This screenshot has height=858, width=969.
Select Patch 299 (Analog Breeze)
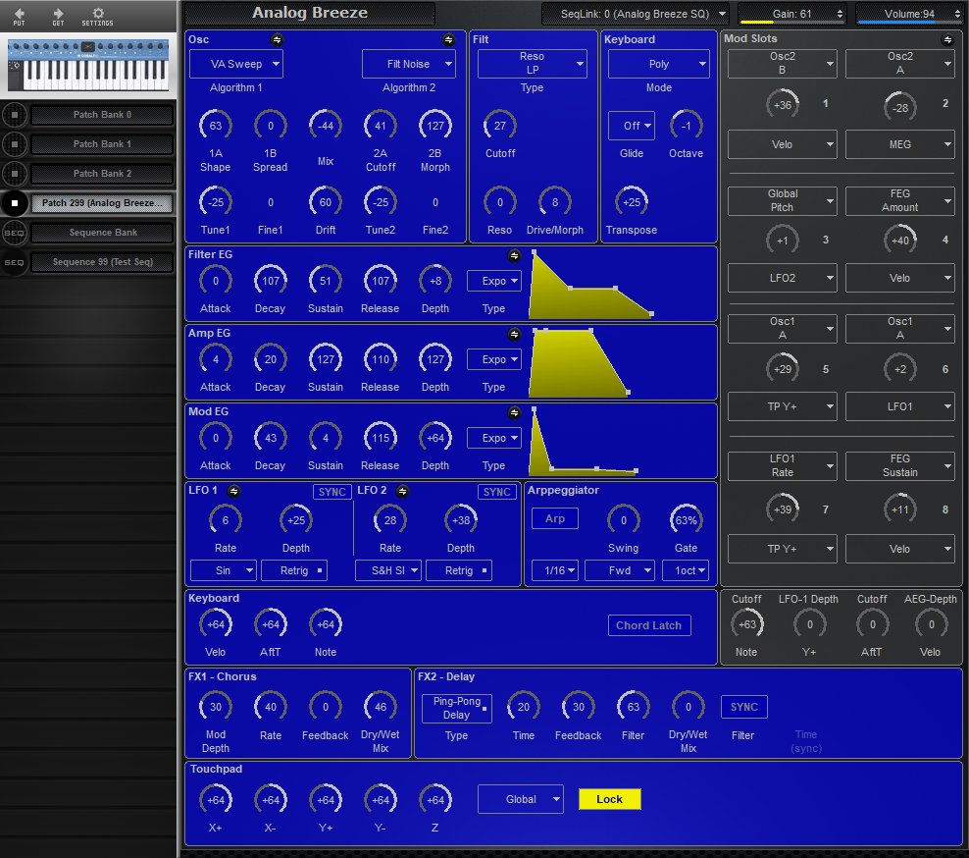tap(103, 203)
